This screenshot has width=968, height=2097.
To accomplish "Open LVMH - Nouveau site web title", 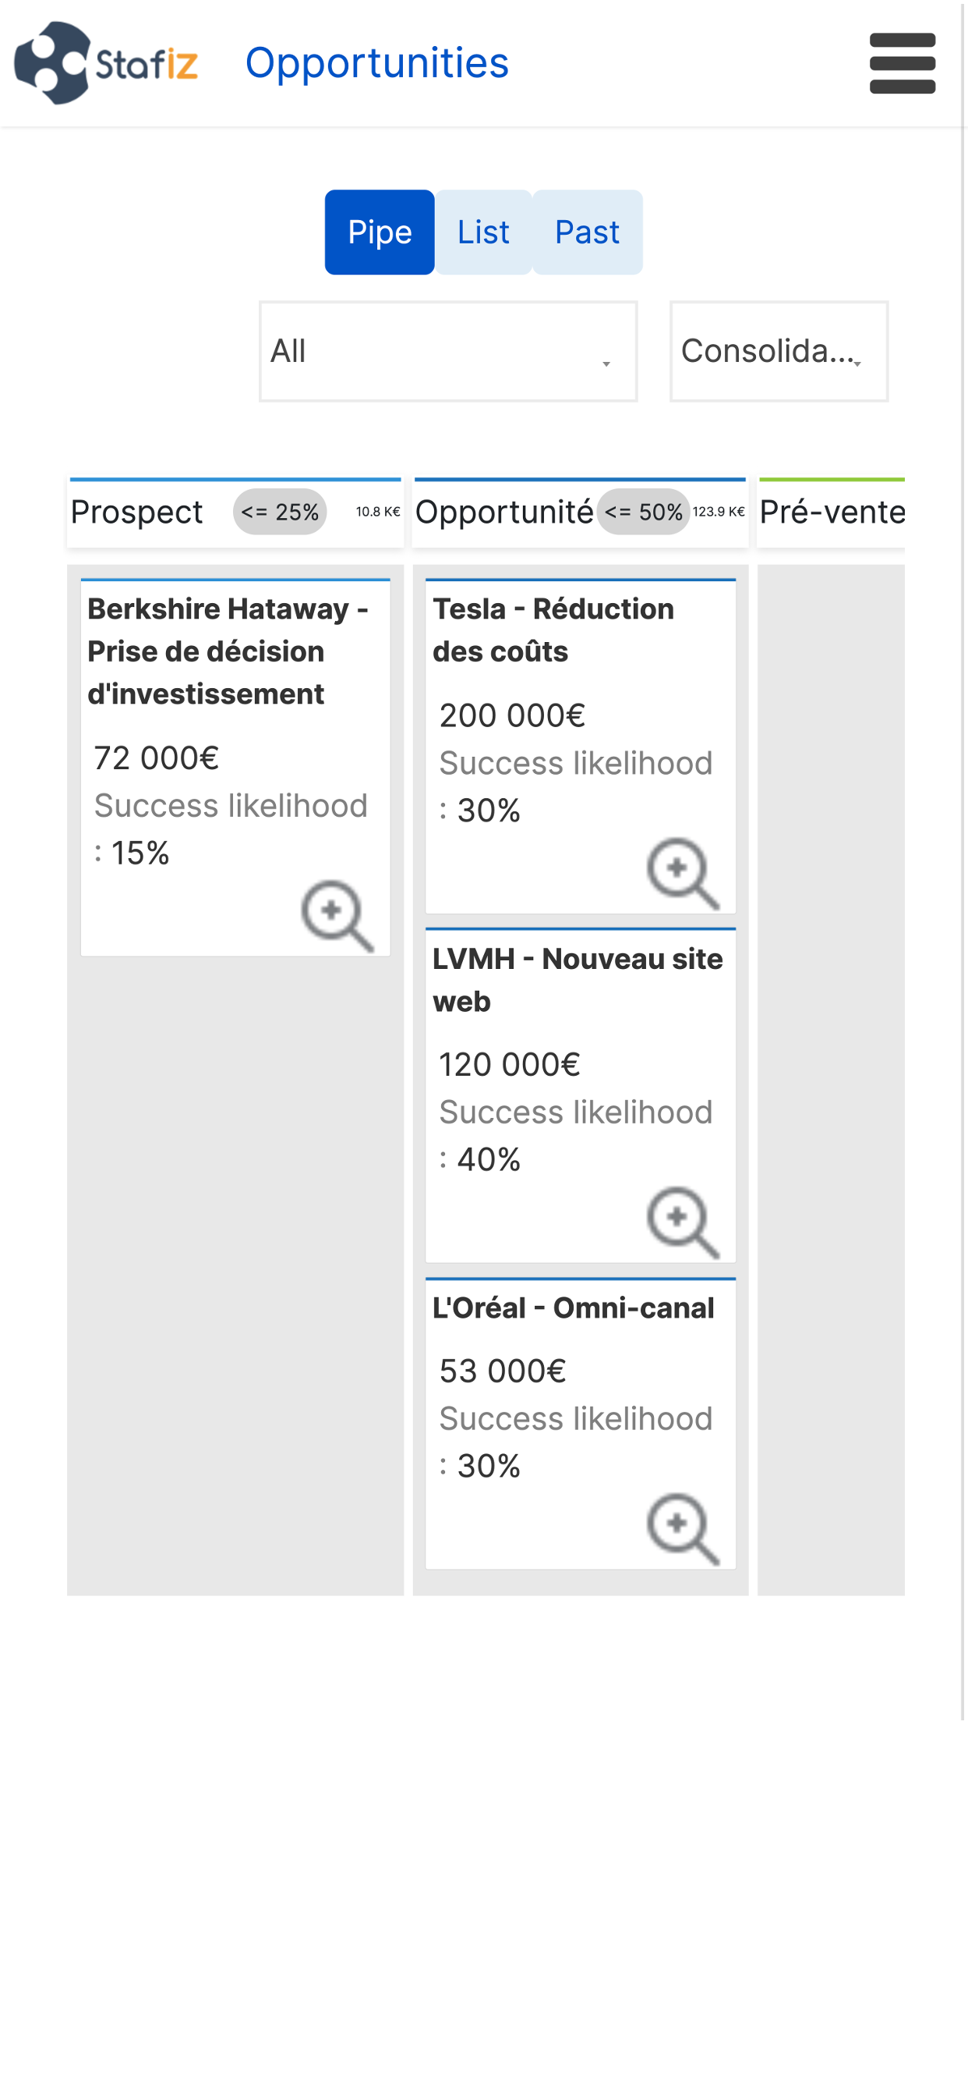I will tap(578, 980).
